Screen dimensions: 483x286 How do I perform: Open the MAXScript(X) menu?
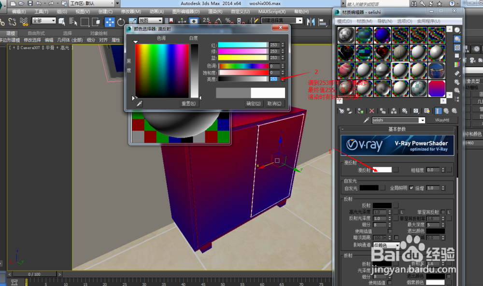click(x=271, y=12)
